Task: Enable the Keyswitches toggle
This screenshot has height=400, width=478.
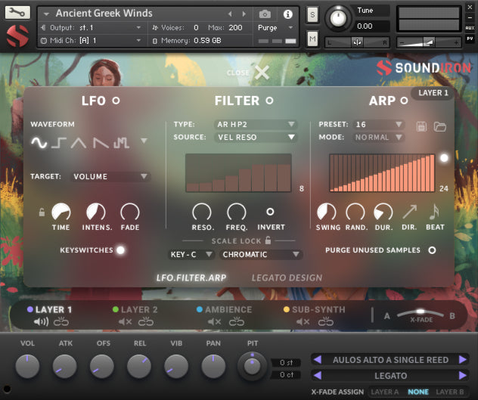Action: (x=119, y=250)
